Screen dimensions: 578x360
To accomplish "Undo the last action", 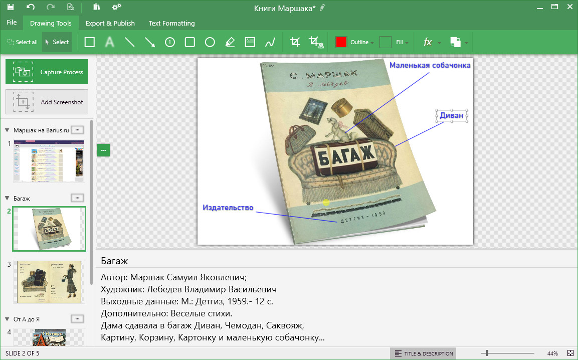I will point(31,7).
